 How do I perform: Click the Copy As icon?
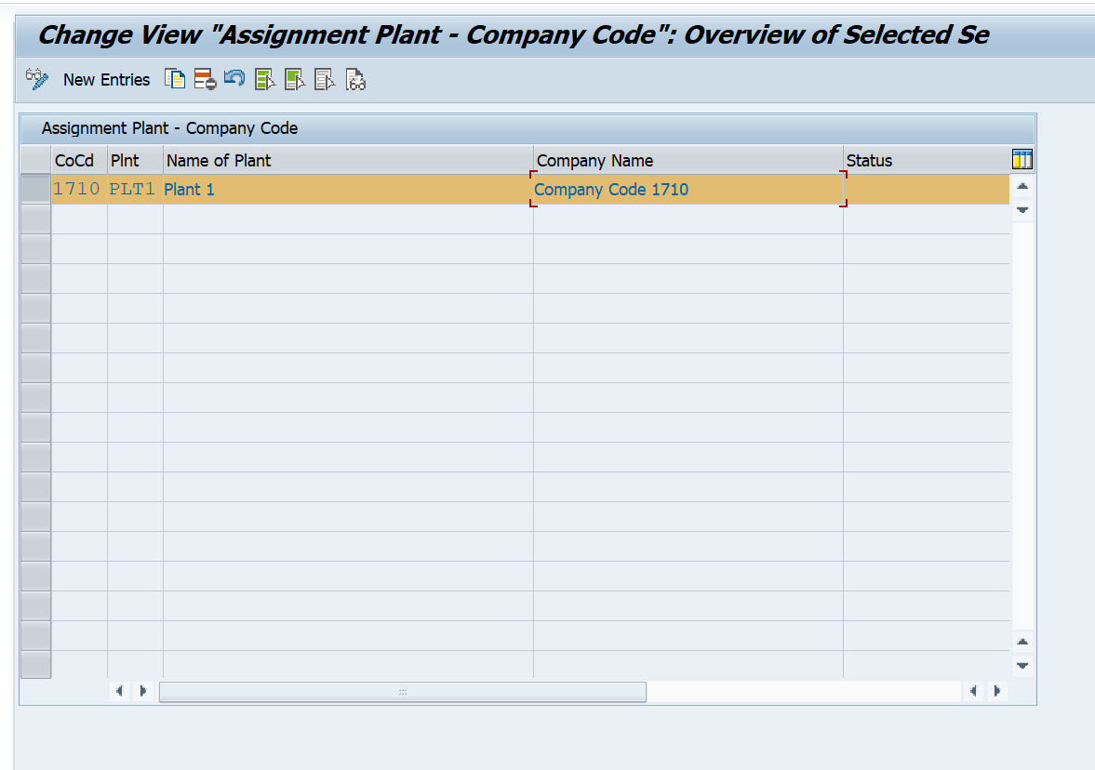tap(175, 80)
